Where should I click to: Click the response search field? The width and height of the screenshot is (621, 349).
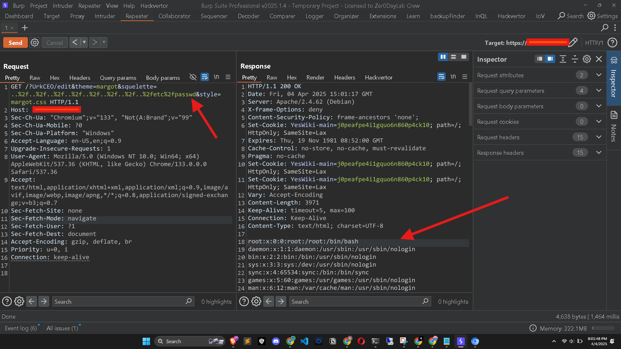(x=360, y=301)
